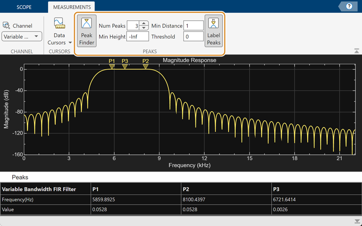Select the P3 value cell 0.0026
Screen dimensions: 362x226
pos(317,210)
